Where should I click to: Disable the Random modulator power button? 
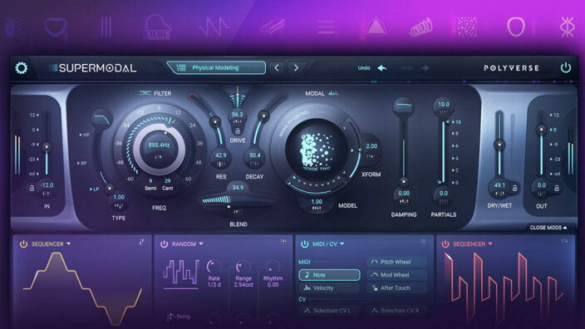(x=164, y=244)
